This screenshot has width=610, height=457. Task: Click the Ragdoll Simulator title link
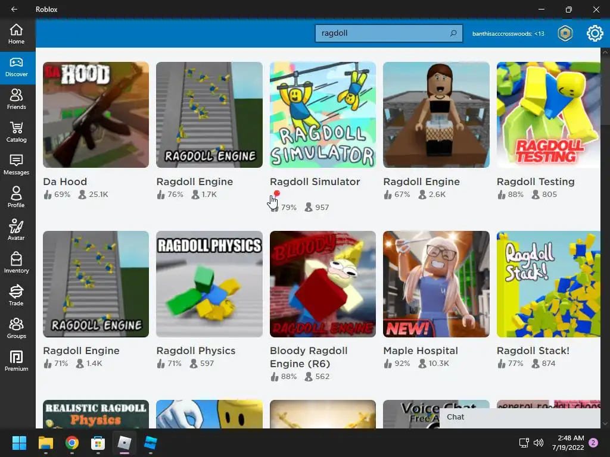point(315,181)
